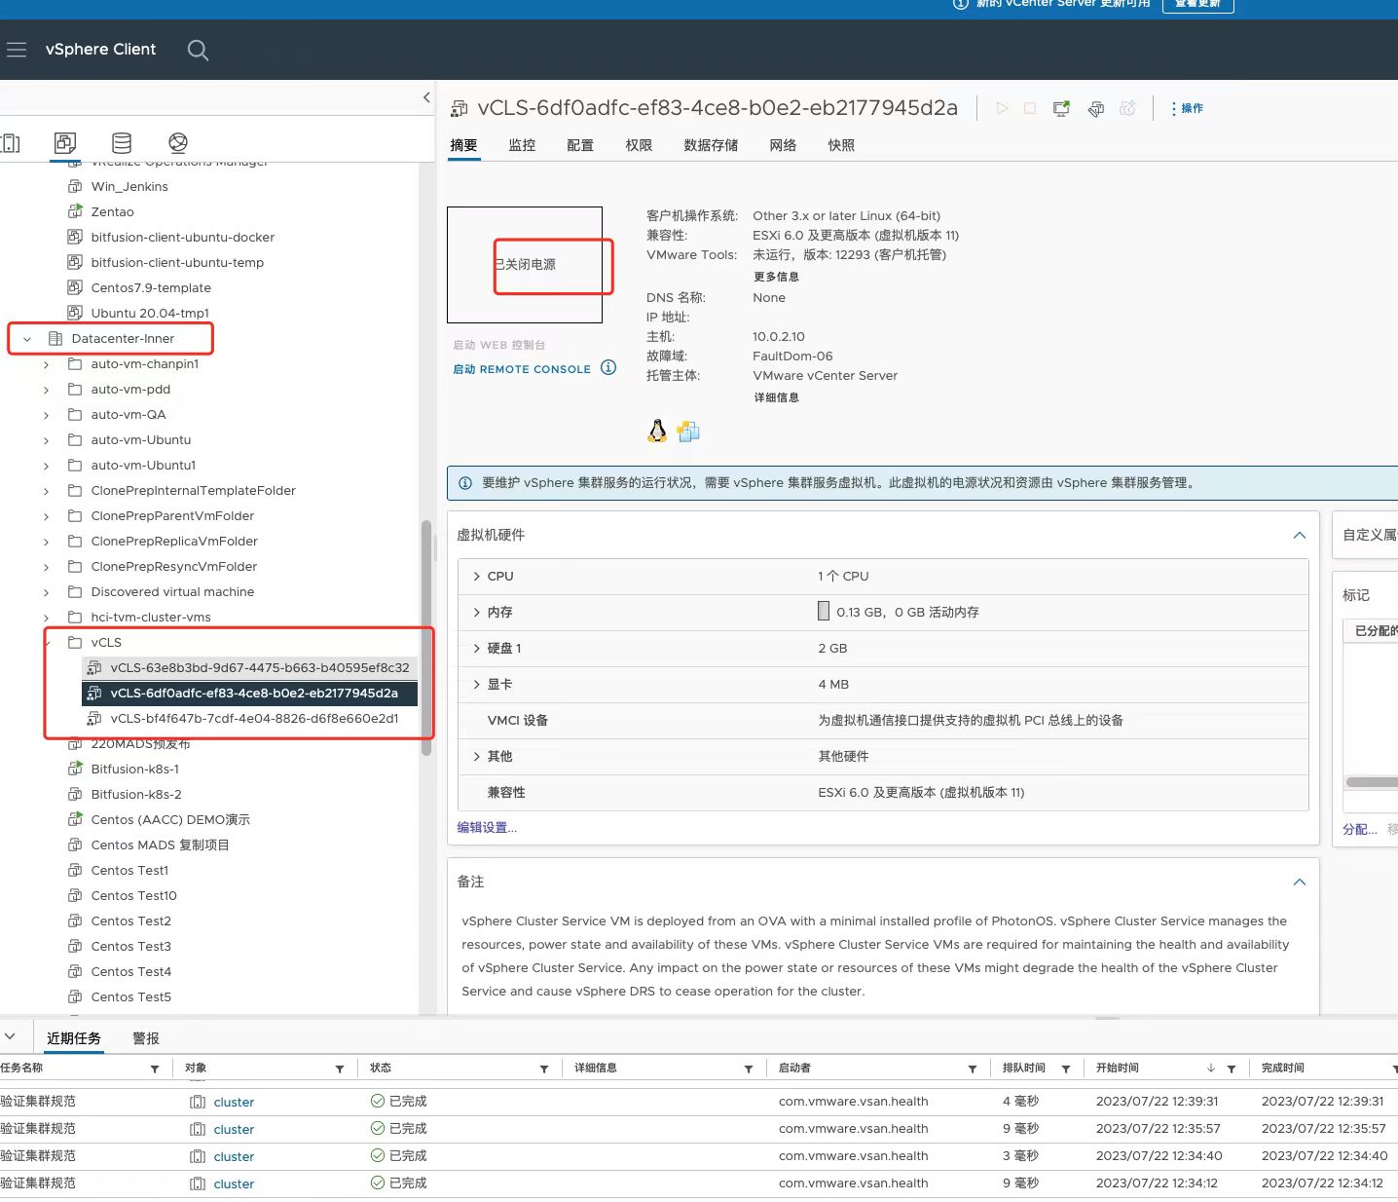1398x1202 pixels.
Task: Click Remote Console info icon
Action: pos(608,367)
